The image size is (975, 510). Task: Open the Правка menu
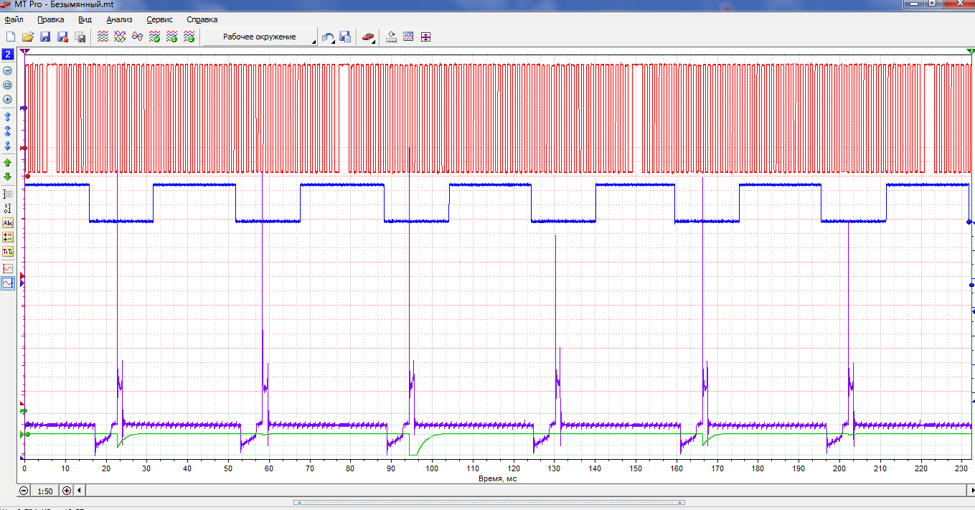click(50, 19)
